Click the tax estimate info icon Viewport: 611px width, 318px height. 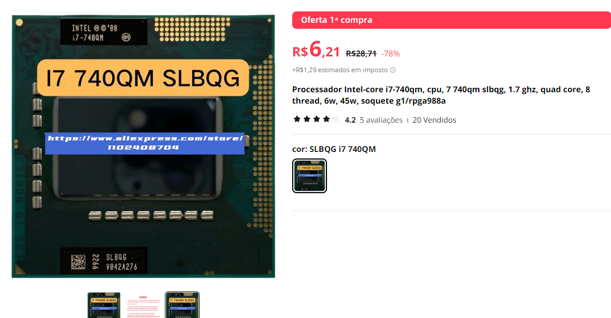(x=393, y=71)
